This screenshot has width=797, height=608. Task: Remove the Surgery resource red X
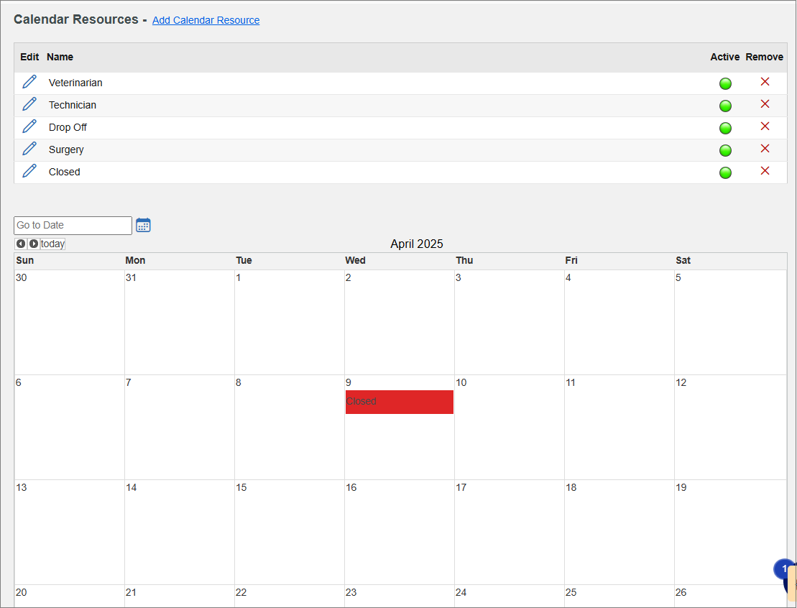coord(765,149)
